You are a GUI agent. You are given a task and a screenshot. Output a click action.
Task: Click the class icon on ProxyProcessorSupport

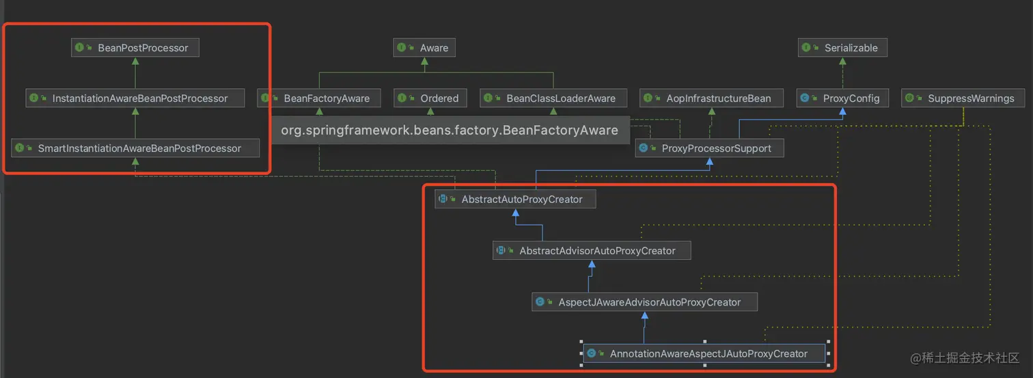pyautogui.click(x=644, y=148)
